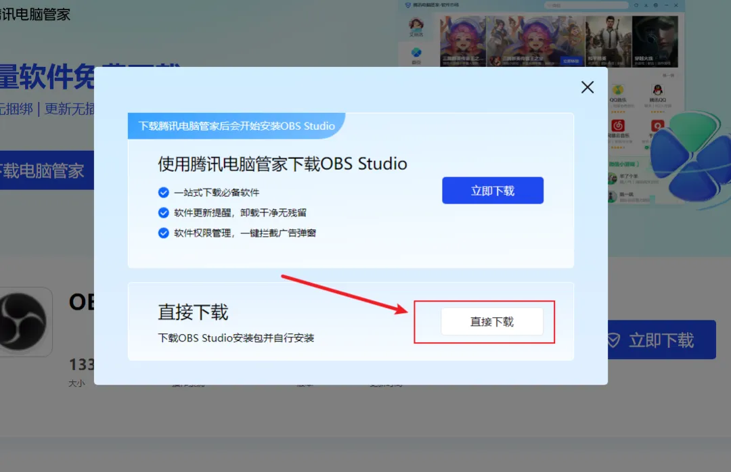Click the checkmark beside 一站式下载必备软件
The image size is (731, 472).
(x=164, y=193)
